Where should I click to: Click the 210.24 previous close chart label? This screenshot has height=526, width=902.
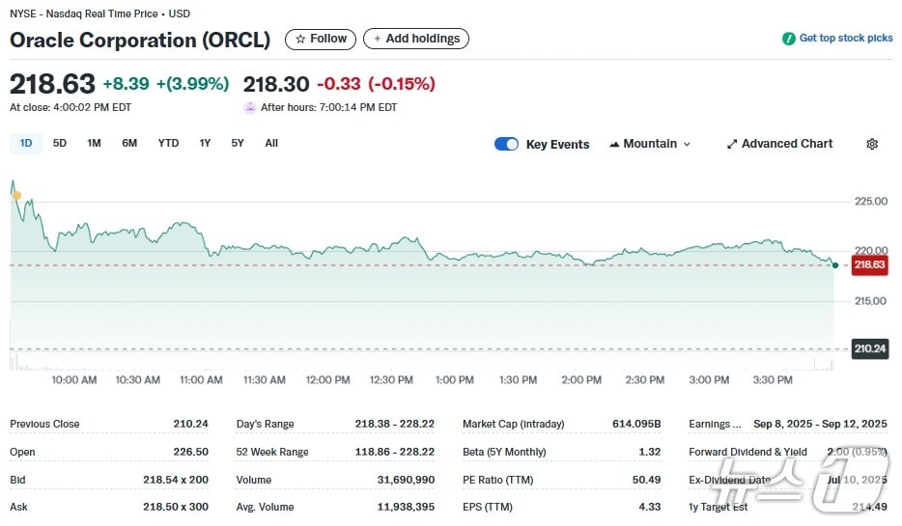tap(869, 348)
